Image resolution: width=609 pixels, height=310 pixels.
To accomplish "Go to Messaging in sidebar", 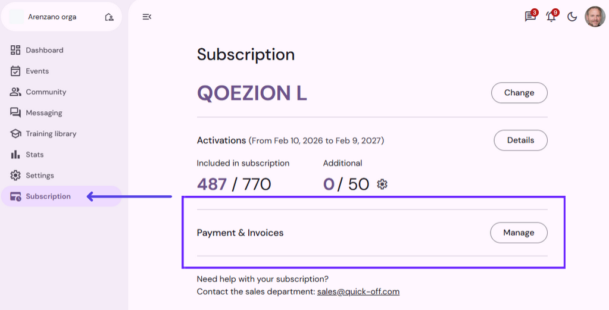I will click(x=43, y=112).
